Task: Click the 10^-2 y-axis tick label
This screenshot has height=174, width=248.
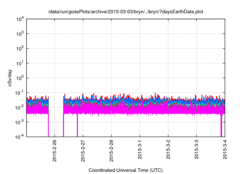Action: coord(19,108)
